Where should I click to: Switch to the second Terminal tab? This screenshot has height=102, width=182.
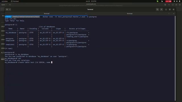[130, 14]
